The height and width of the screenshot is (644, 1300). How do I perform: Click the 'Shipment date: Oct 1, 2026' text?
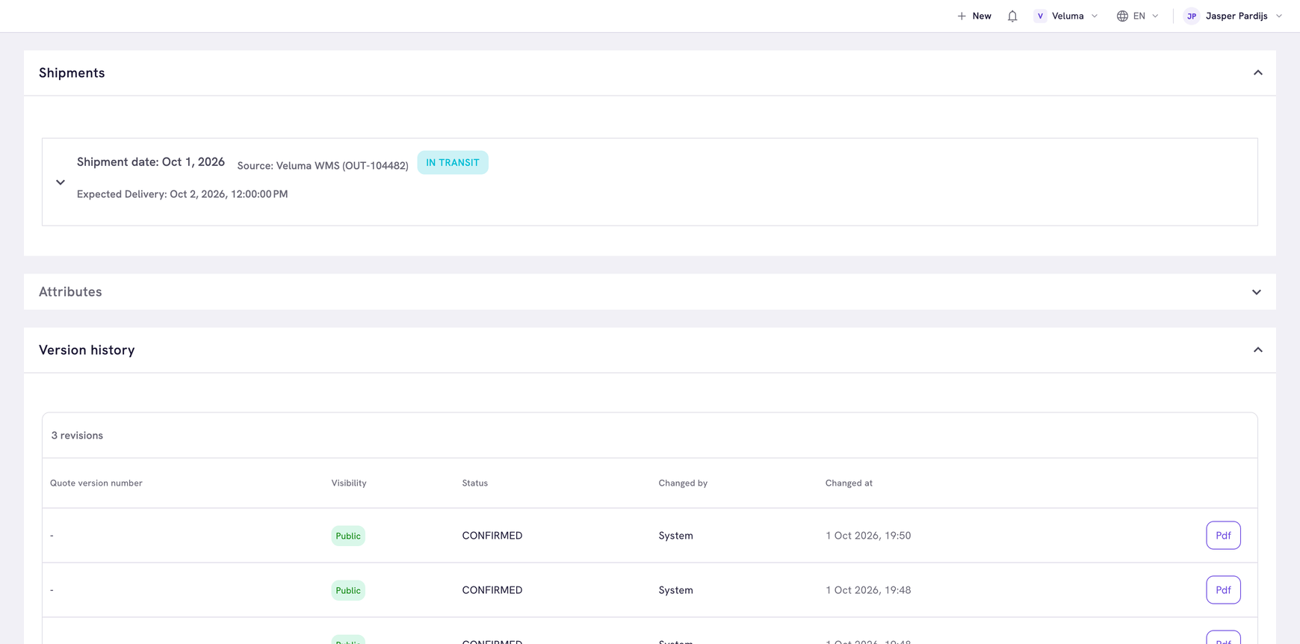[x=151, y=162]
